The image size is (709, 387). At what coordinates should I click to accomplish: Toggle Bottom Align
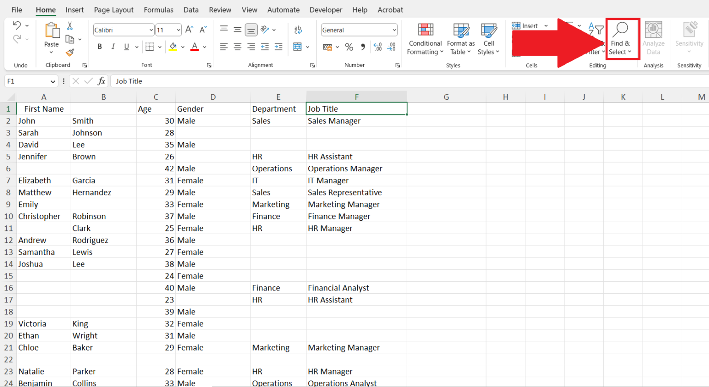click(251, 30)
